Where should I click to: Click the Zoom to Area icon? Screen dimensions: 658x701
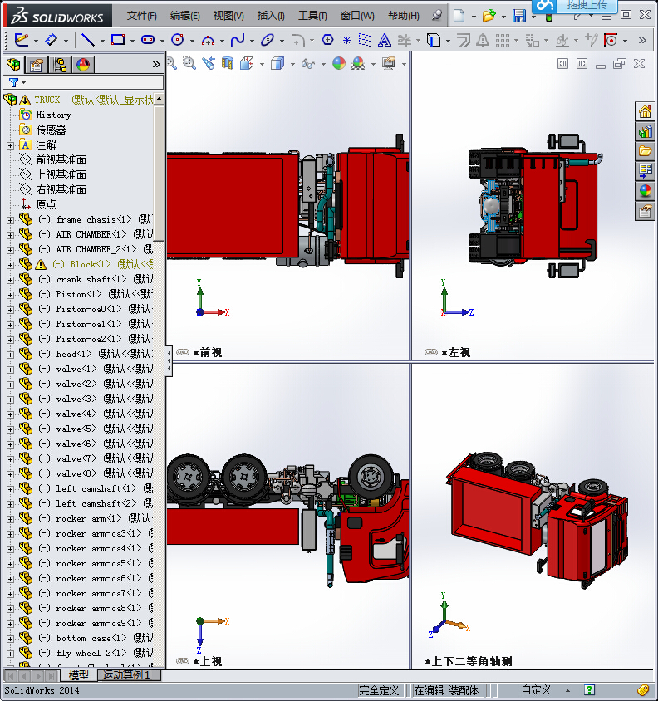pyautogui.click(x=189, y=63)
